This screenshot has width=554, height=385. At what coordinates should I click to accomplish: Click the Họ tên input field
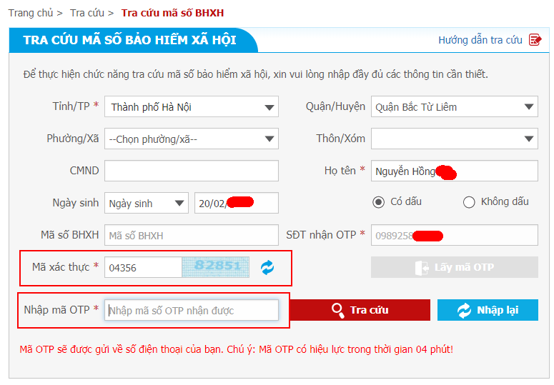[455, 171]
